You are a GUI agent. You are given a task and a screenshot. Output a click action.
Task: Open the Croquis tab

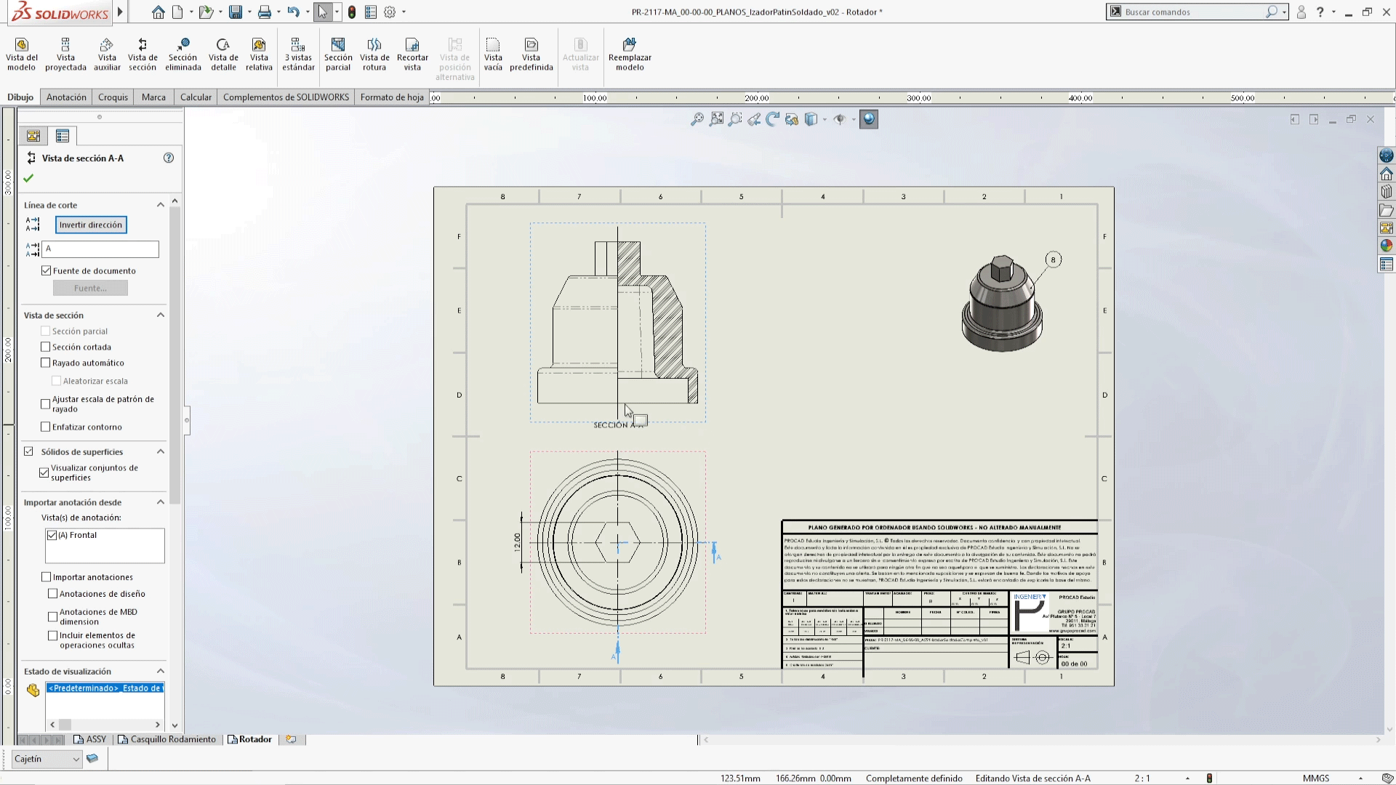point(113,97)
